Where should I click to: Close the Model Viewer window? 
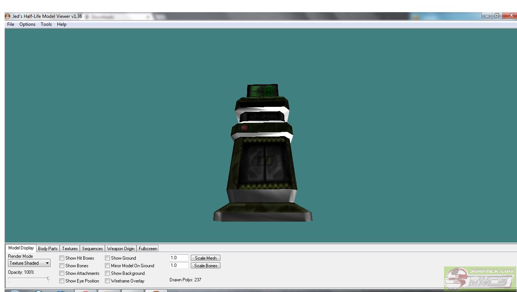coord(509,16)
